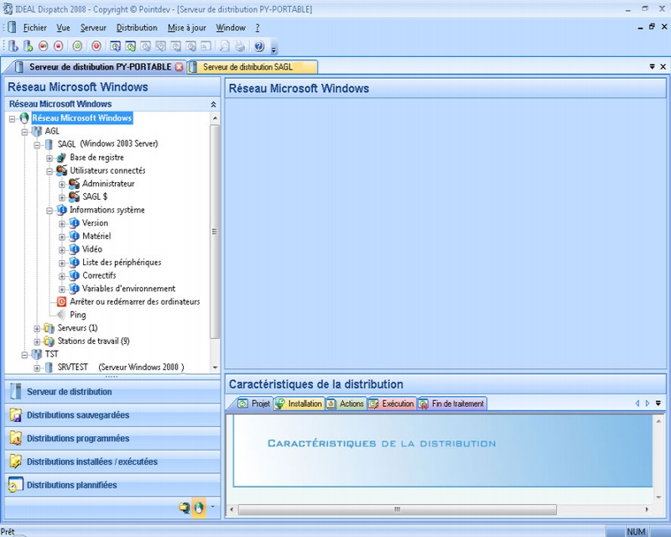Collapse the Réseau Microsoft Windows root node
The image size is (671, 537).
(13, 118)
